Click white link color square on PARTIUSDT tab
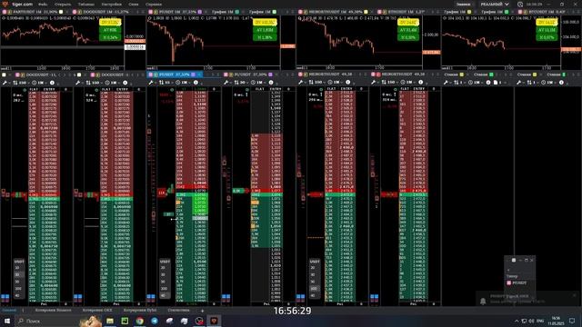This screenshot has width=582, height=327. click(61, 12)
